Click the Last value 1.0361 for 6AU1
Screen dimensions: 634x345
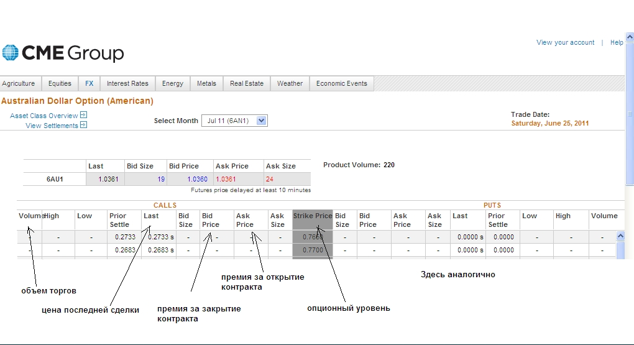click(108, 179)
